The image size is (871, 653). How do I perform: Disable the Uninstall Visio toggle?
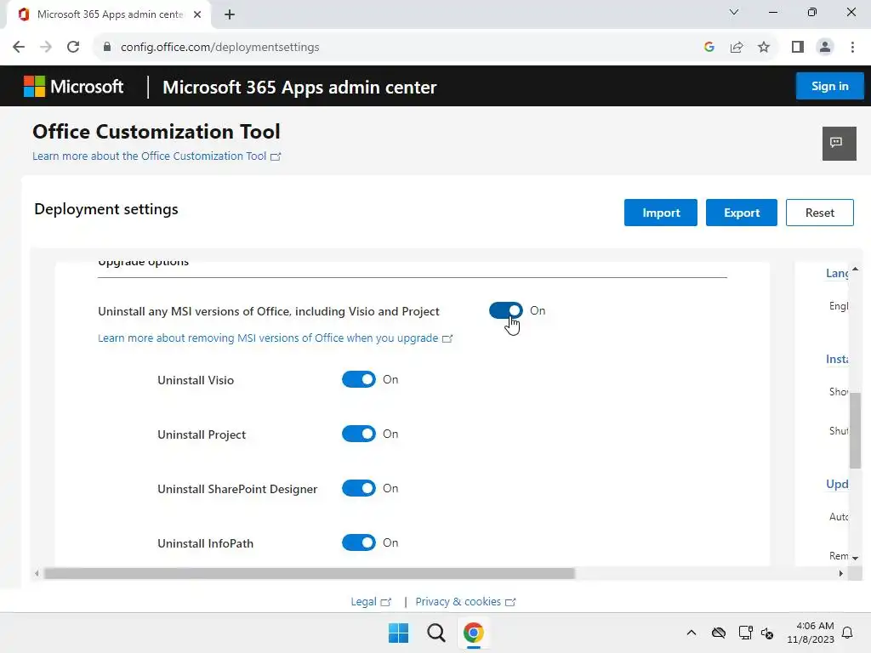[x=358, y=379]
